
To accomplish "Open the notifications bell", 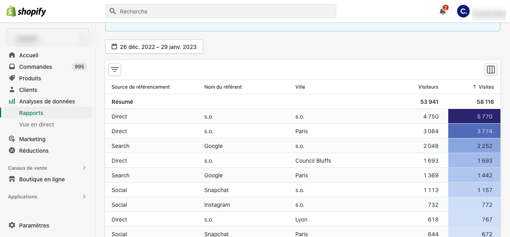I will coord(443,12).
